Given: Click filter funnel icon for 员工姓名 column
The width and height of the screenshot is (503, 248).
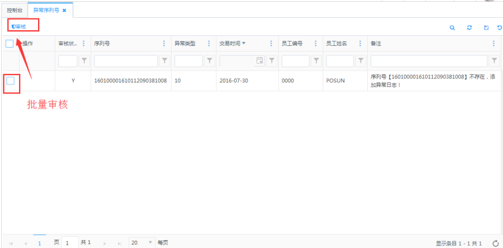Looking at the screenshot, I should point(360,60).
